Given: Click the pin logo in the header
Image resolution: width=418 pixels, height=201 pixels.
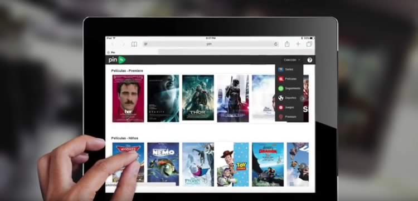Looking at the screenshot, I should [x=117, y=60].
